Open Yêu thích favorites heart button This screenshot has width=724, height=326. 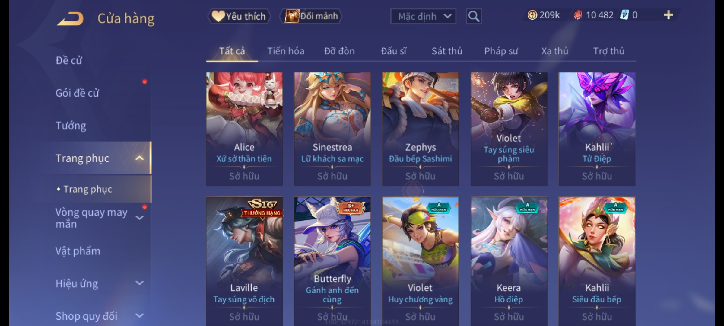click(239, 16)
